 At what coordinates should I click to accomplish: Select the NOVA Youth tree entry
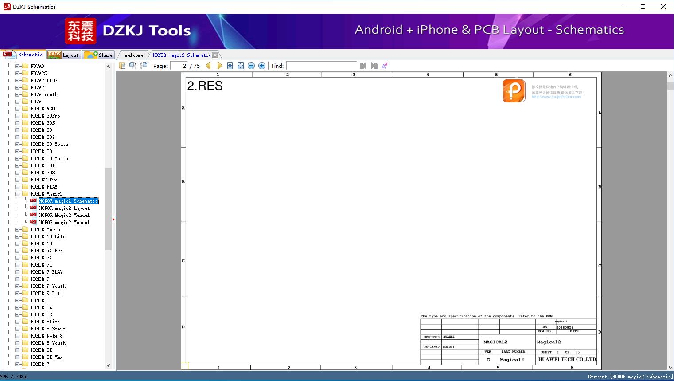point(44,94)
